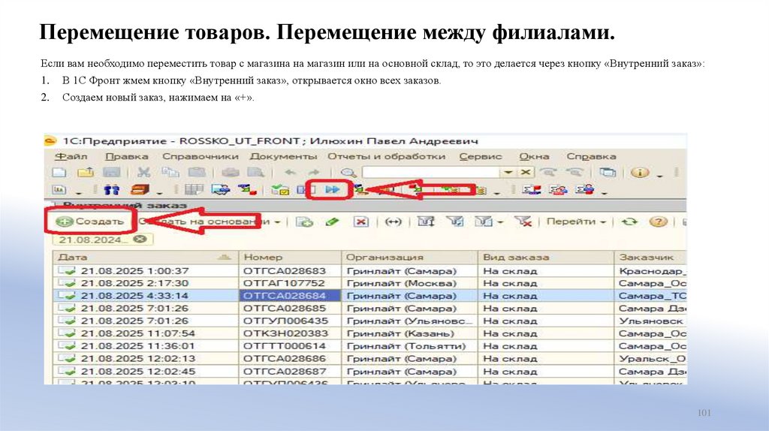Click the Undo arrow icon
The image size is (769, 431).
[x=290, y=172]
